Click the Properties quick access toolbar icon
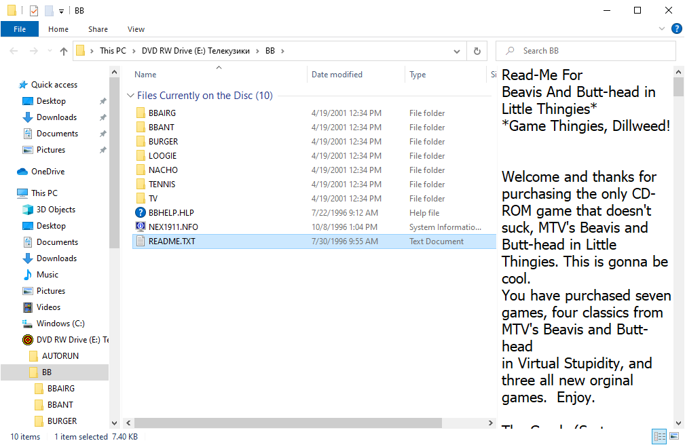The image size is (685, 445). (34, 10)
